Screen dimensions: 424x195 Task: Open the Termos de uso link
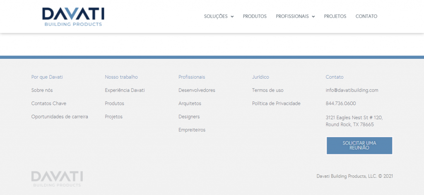[268, 90]
